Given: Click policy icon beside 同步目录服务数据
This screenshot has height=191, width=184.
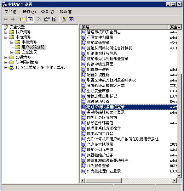Looking at the screenshot, I should 84,118.
